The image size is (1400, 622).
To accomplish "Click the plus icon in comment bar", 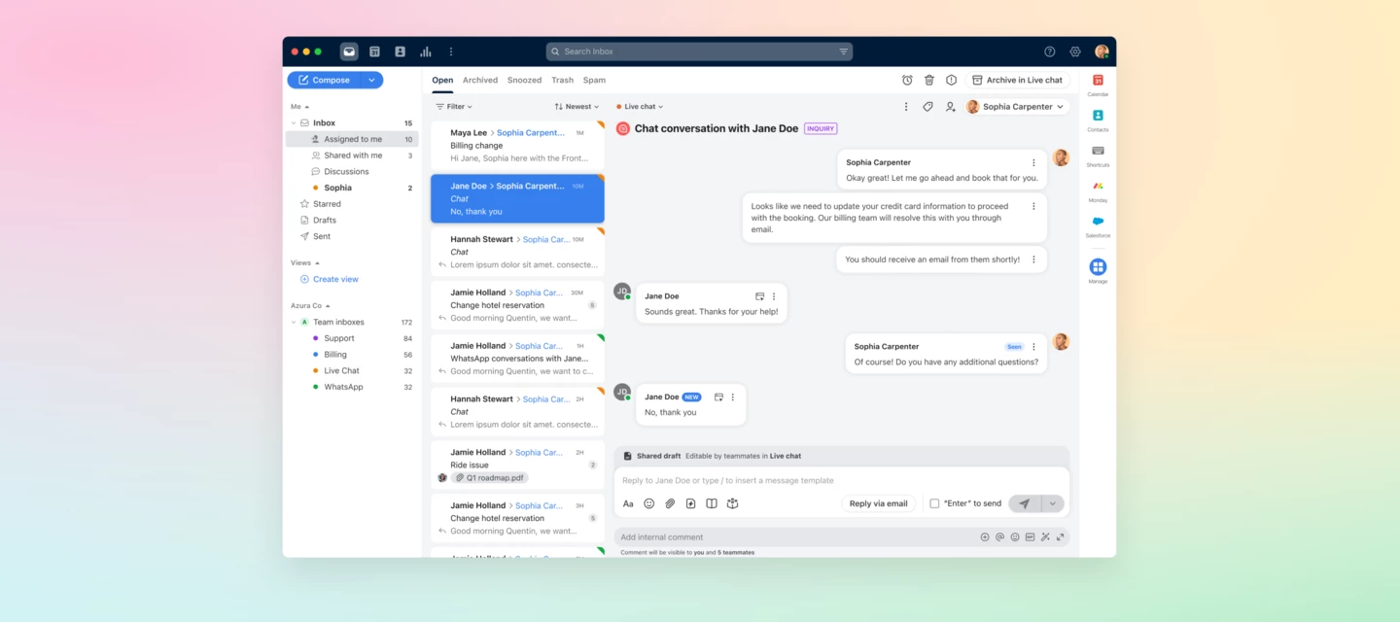I will [x=985, y=536].
